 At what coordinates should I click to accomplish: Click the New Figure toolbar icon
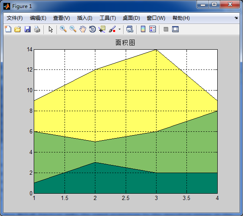click(x=8, y=29)
